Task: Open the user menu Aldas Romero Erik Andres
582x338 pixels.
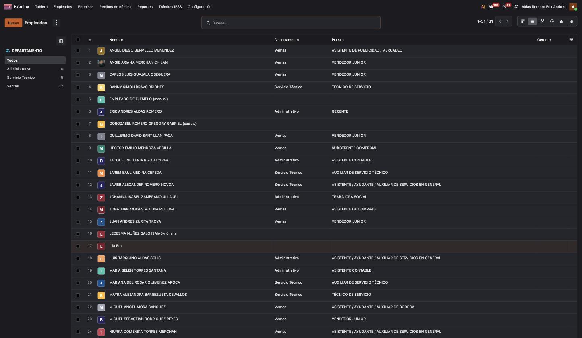Action: click(x=543, y=7)
